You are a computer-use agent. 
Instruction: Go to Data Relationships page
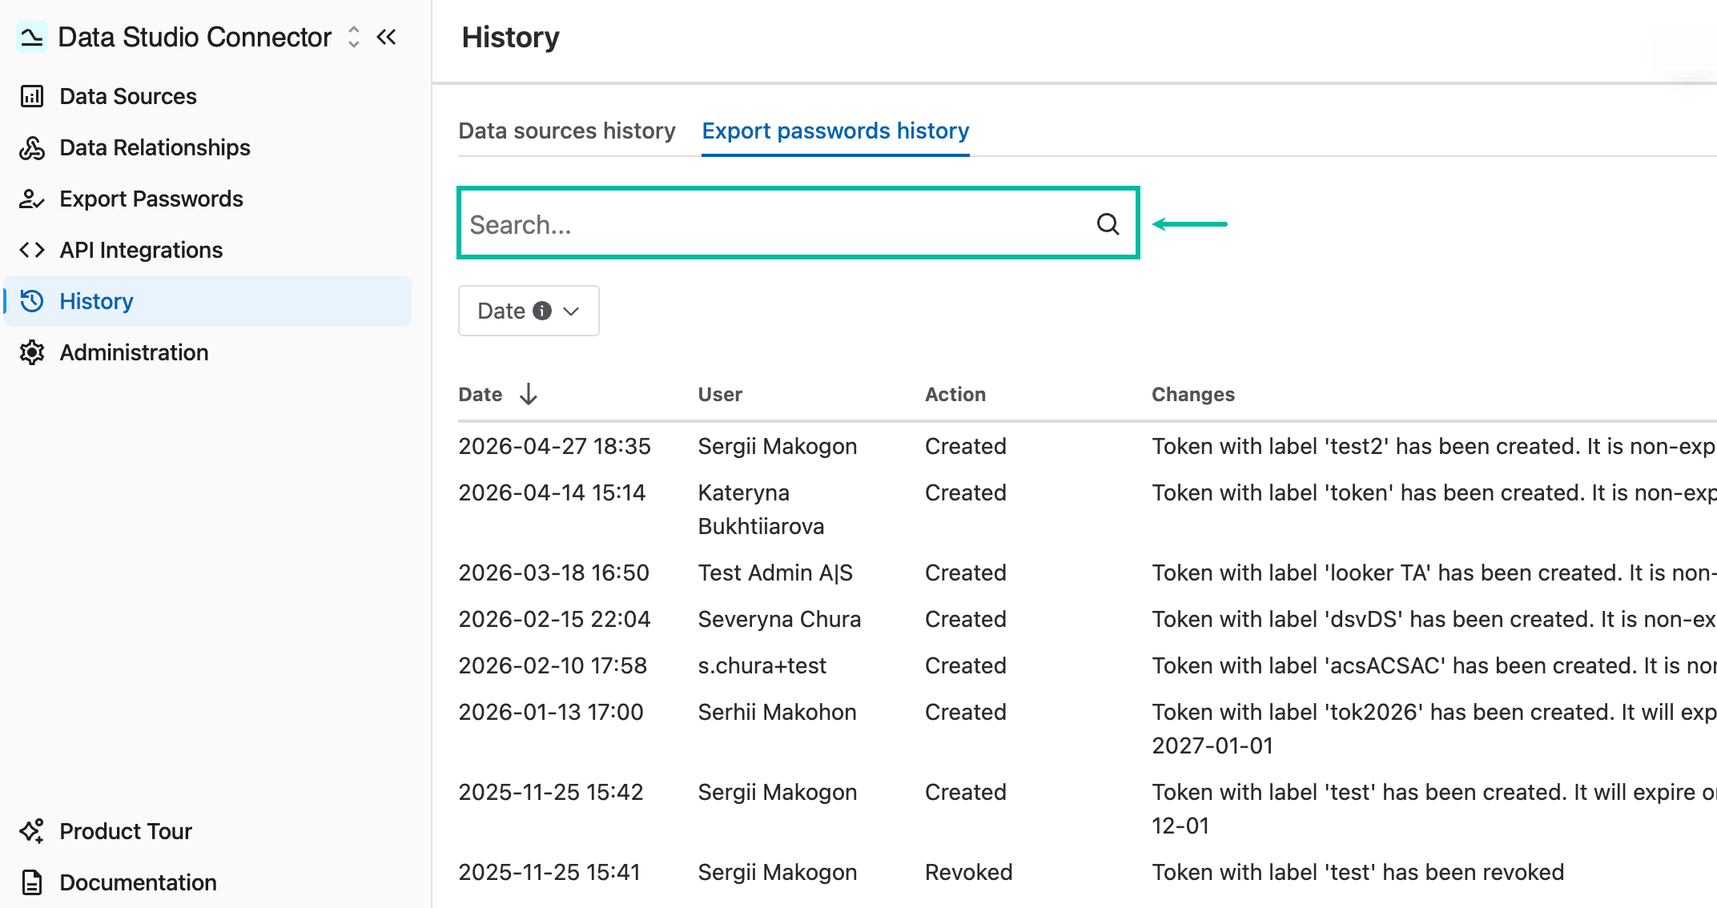[x=155, y=147]
